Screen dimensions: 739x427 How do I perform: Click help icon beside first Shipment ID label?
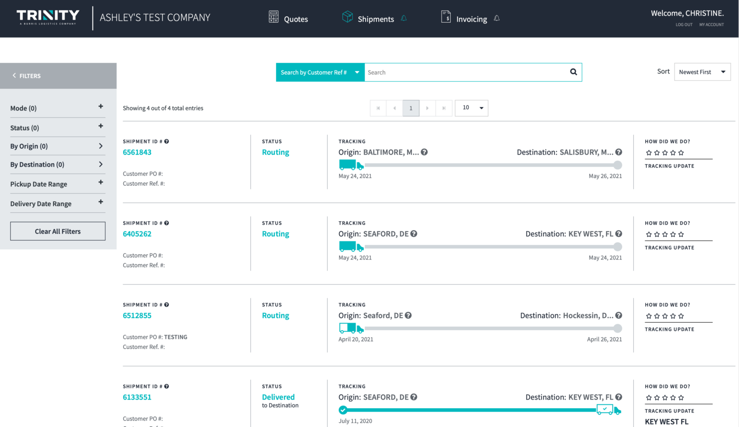point(166,142)
